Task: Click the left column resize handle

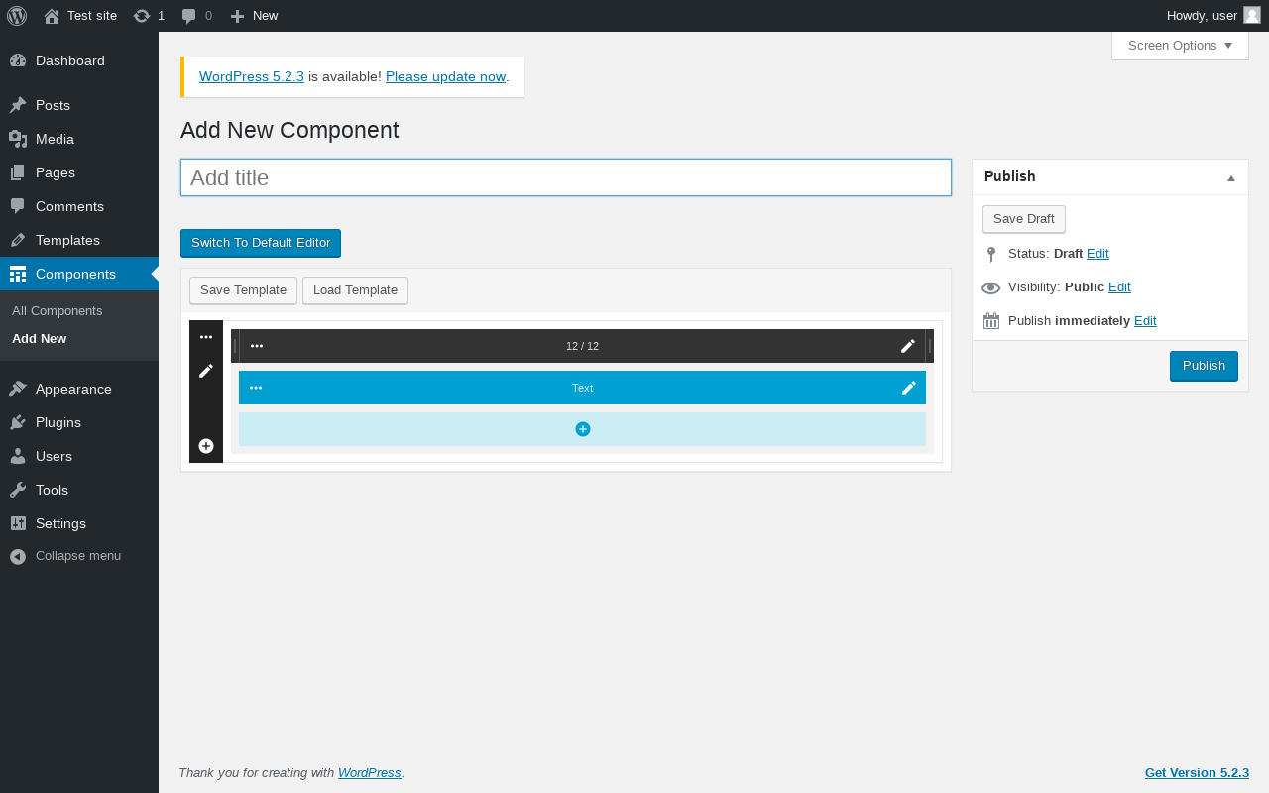Action: (x=235, y=346)
